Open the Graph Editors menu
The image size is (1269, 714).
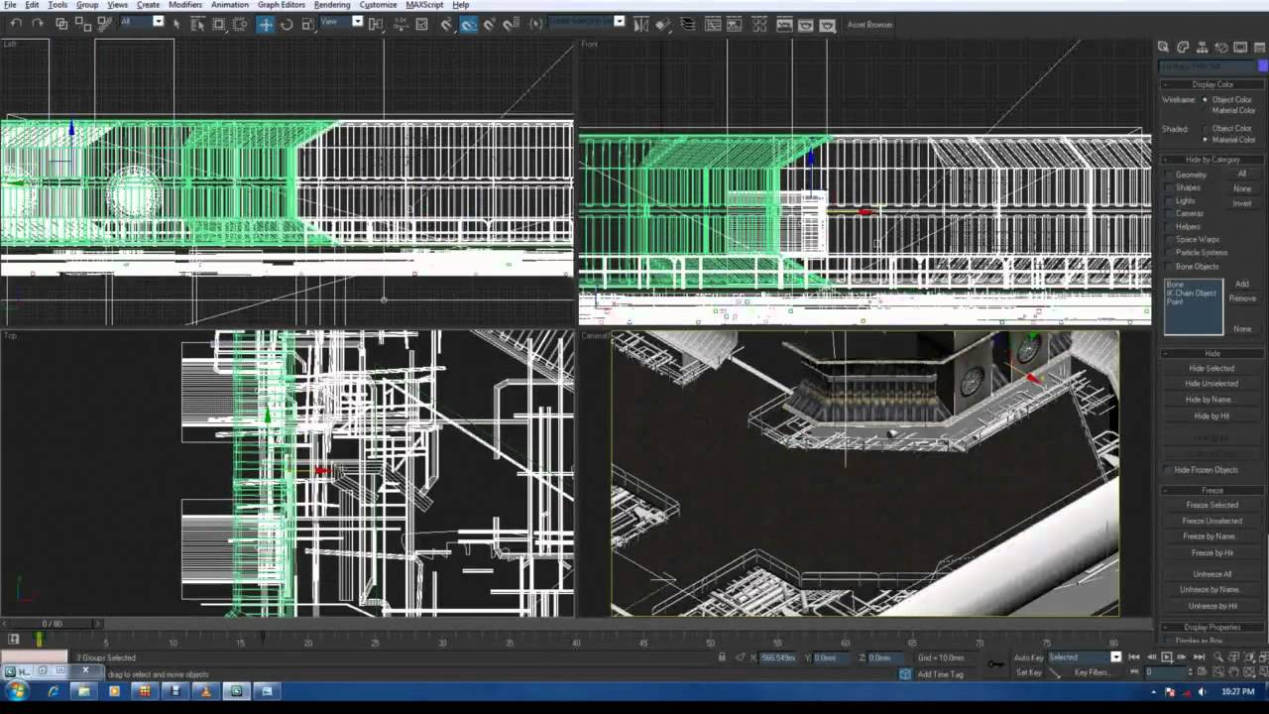point(282,5)
